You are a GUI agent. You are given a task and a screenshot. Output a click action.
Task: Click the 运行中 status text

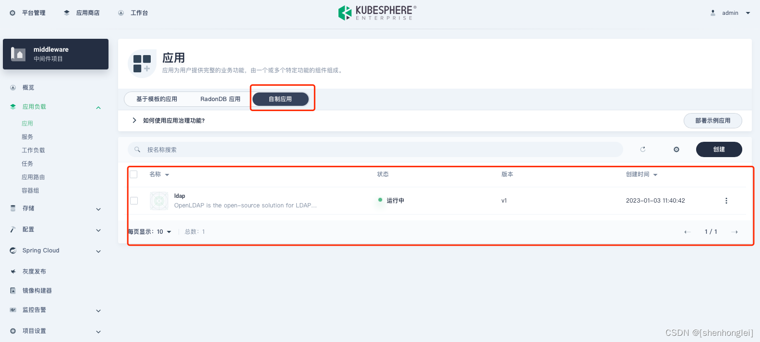[395, 201]
